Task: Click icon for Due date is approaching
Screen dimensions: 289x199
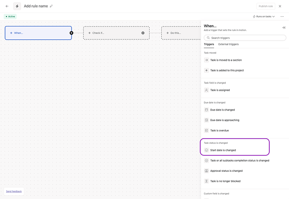Action: point(206,120)
